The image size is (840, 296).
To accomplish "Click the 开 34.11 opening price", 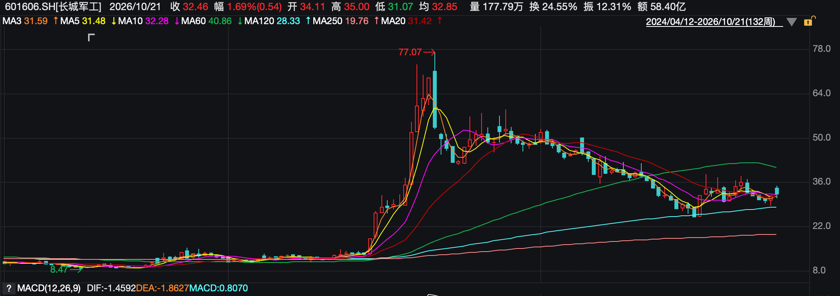I will pos(306,7).
